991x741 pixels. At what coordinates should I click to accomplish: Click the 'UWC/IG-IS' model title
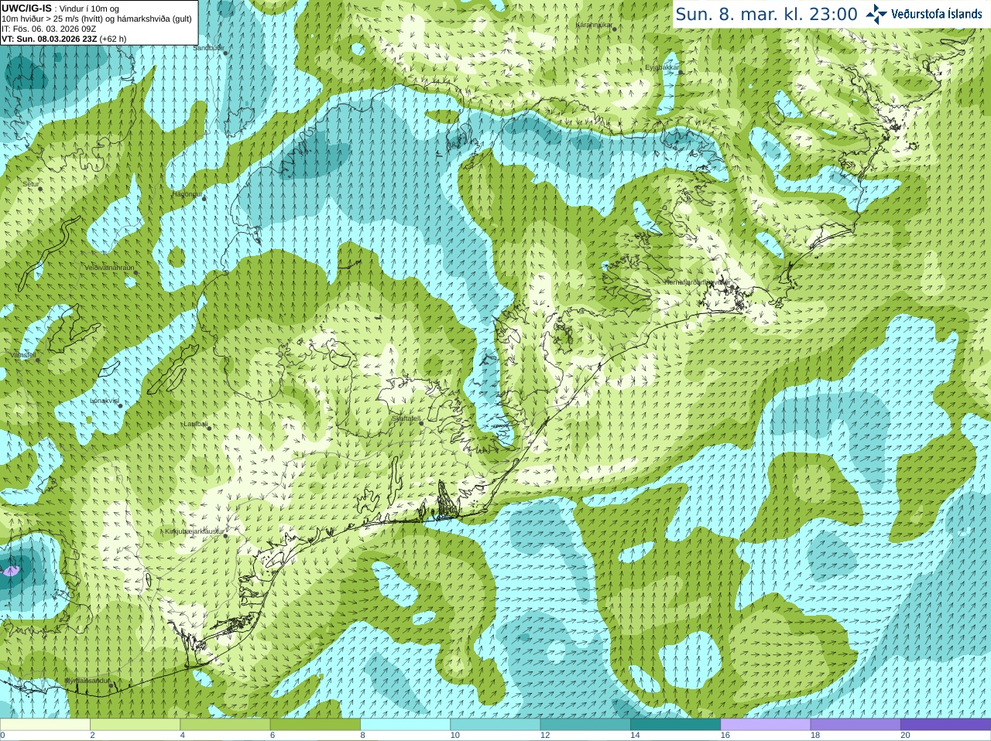pyautogui.click(x=26, y=8)
